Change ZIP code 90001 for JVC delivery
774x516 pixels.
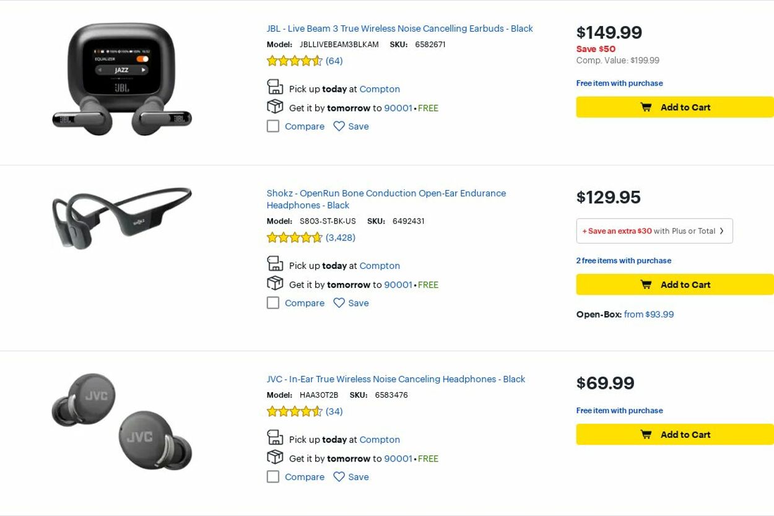coord(398,459)
